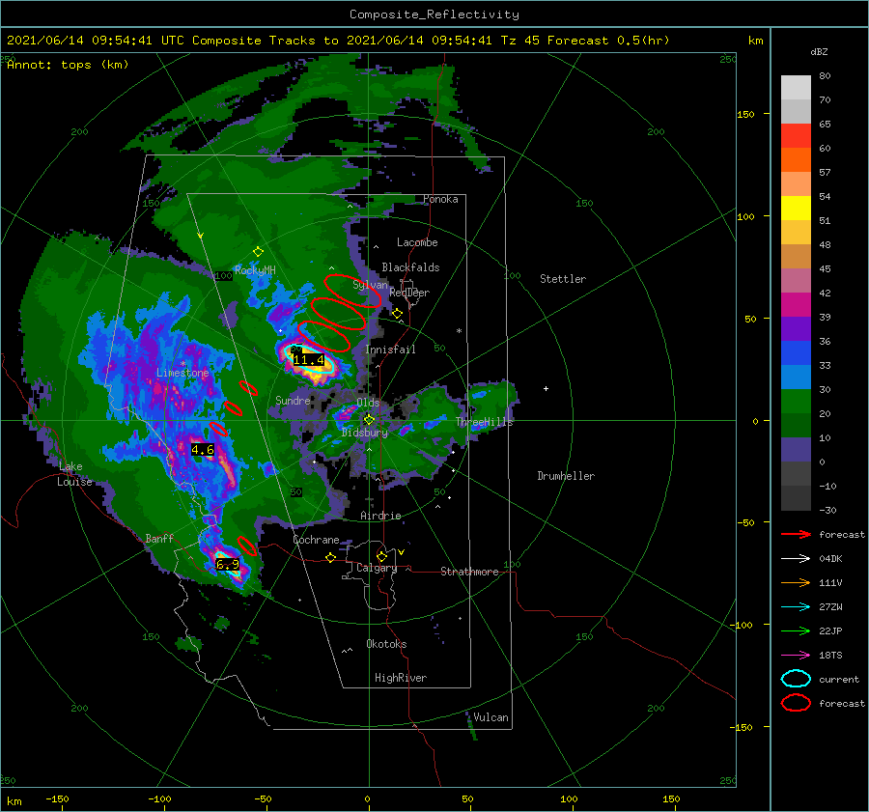
Task: Click the HighRiver town label
Action: coord(401,678)
